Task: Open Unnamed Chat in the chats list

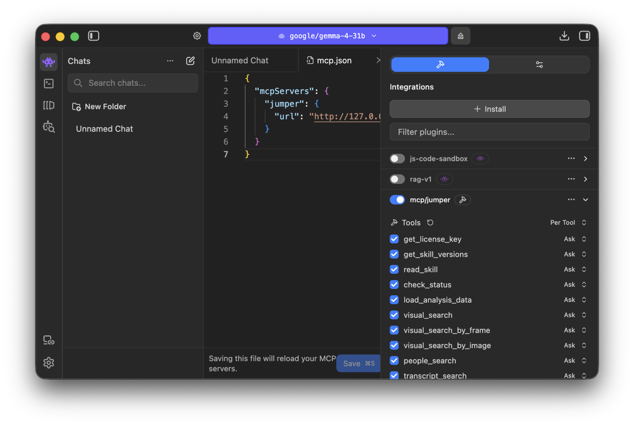Action: tap(105, 129)
